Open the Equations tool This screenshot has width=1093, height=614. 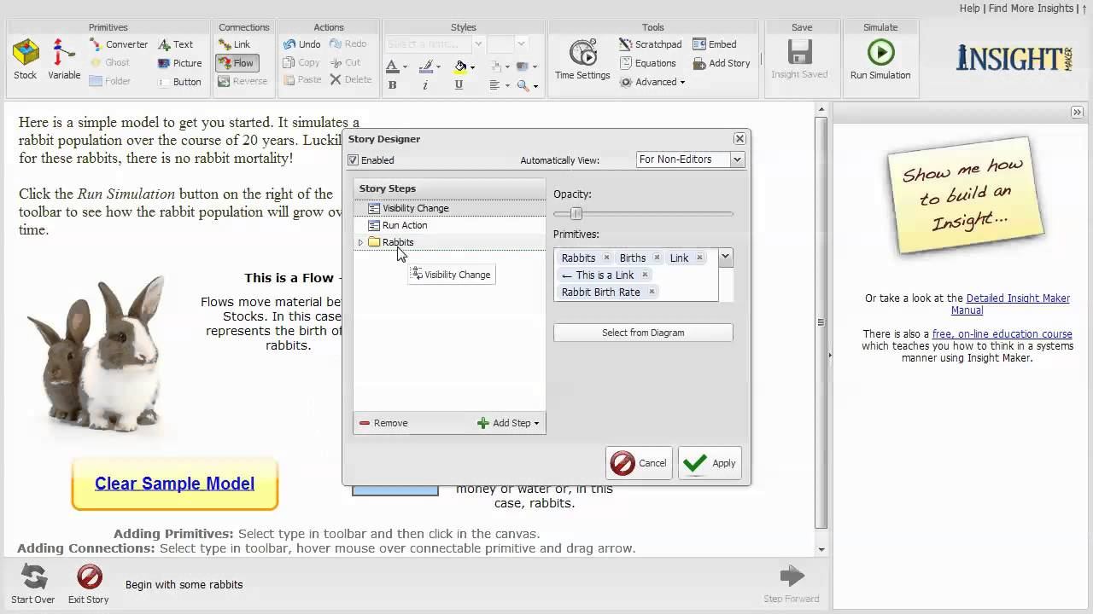click(x=648, y=63)
